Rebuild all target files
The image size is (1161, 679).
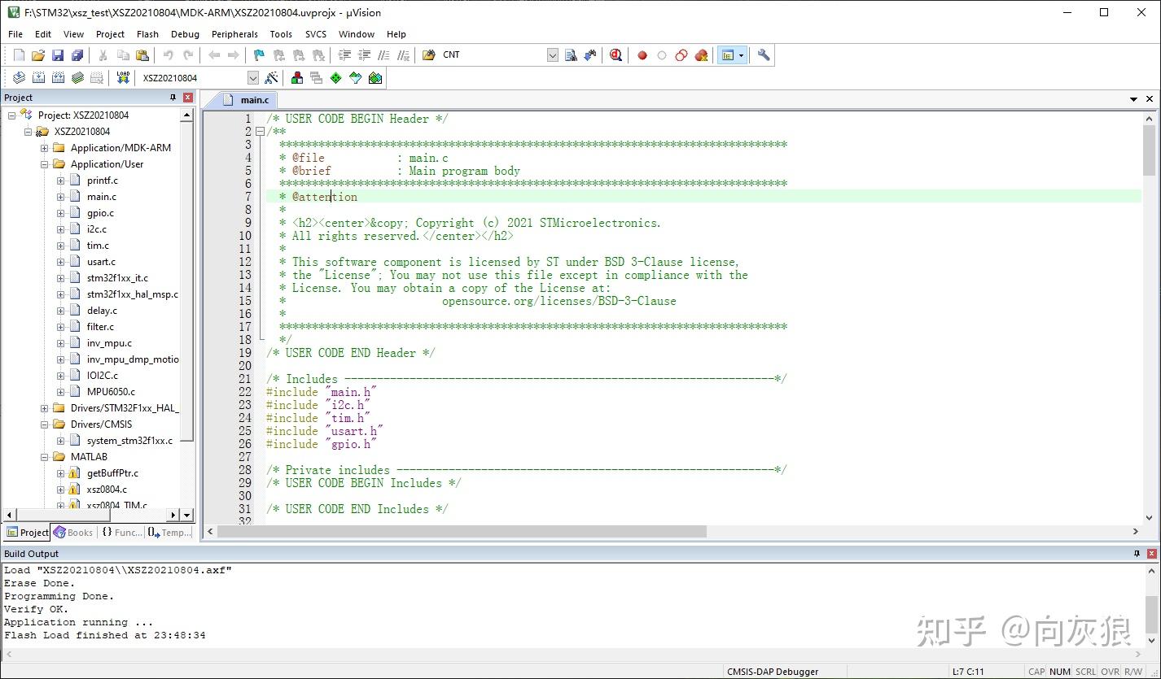(x=58, y=77)
